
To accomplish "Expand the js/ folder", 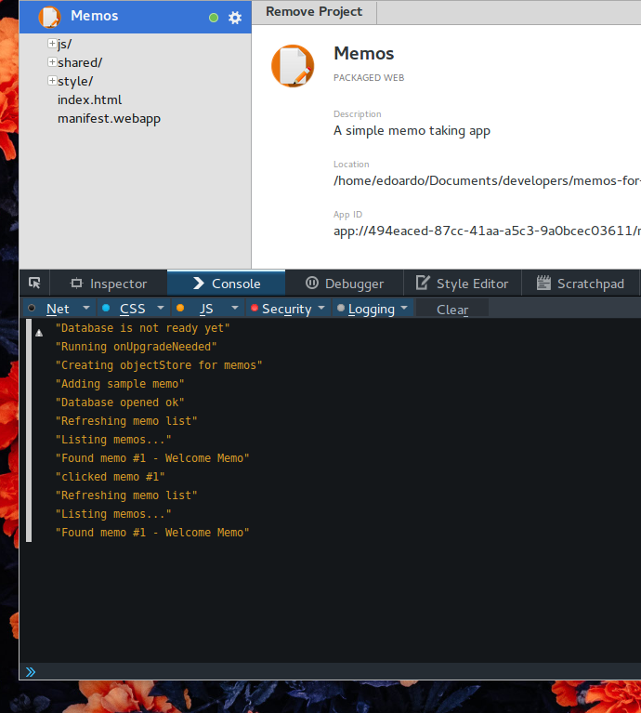I will click(x=52, y=44).
